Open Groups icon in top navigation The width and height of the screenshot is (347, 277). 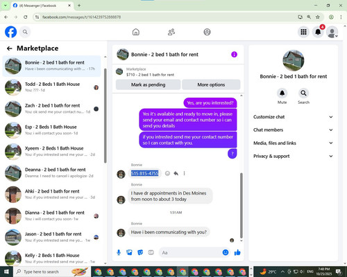[x=207, y=32]
